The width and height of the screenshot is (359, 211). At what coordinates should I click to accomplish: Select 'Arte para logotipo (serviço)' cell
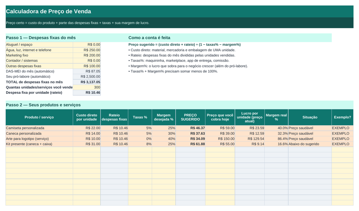[39, 139]
